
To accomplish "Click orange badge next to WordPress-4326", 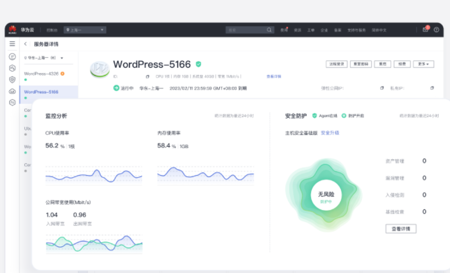I will pos(62,73).
